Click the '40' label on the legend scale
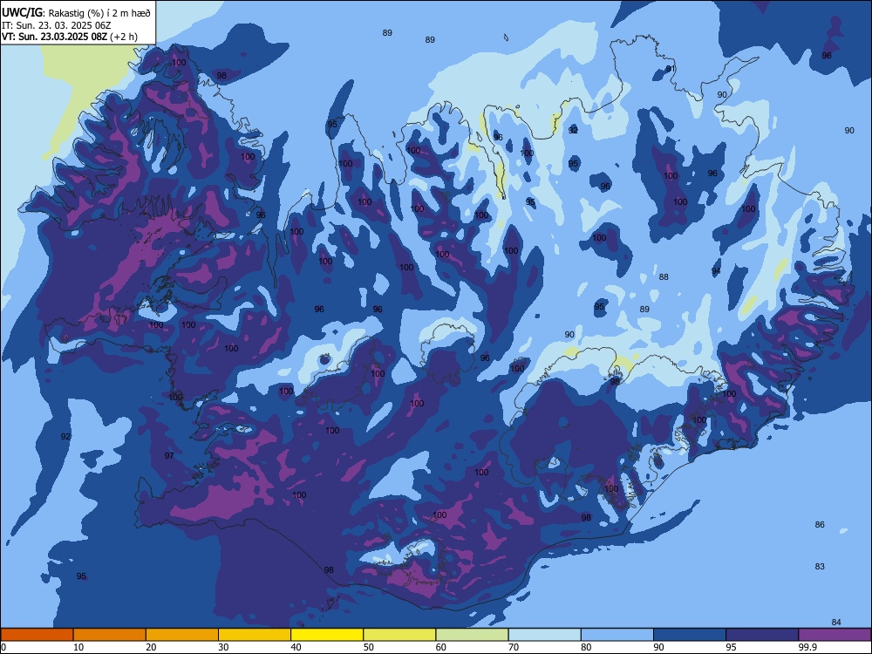The height and width of the screenshot is (654, 872). [296, 647]
